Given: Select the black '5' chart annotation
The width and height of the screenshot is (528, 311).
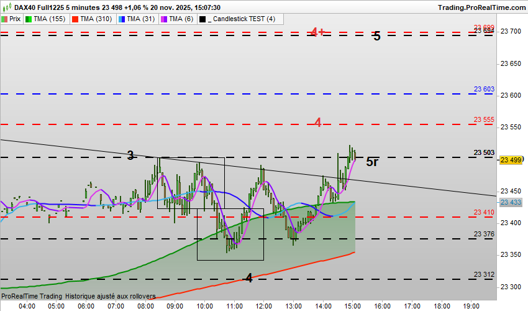Looking at the screenshot, I should pyautogui.click(x=377, y=36).
